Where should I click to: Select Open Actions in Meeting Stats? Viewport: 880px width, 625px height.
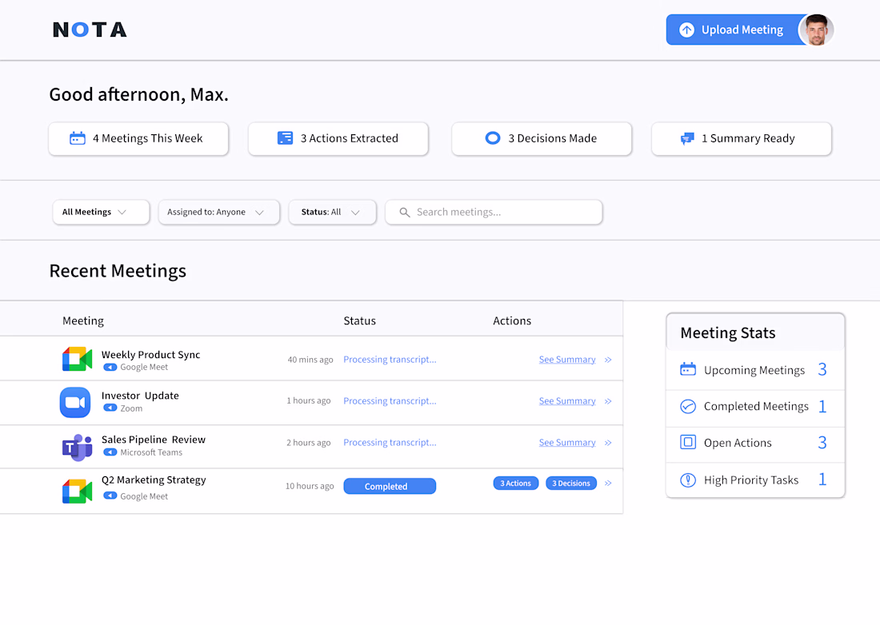coord(755,444)
